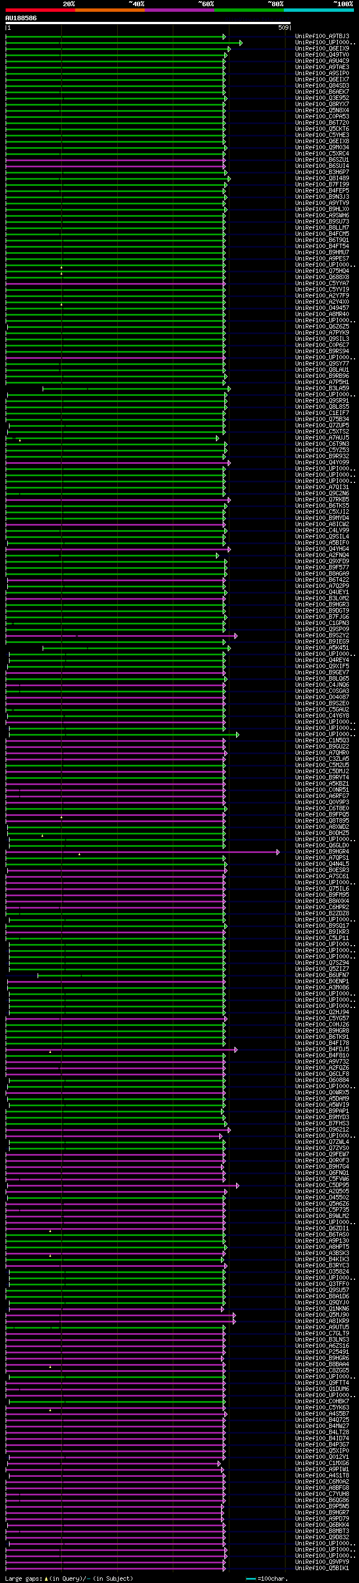Open hit UniRef100_B6AEK7

[322, 92]
